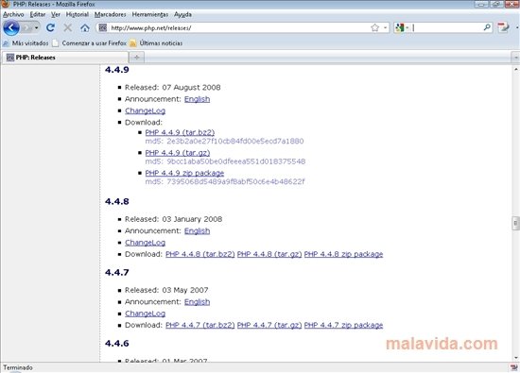Click the Firefox icon in title bar
520x373 pixels.
tap(6, 4)
